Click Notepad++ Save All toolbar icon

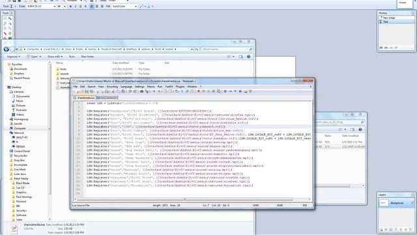92,91
